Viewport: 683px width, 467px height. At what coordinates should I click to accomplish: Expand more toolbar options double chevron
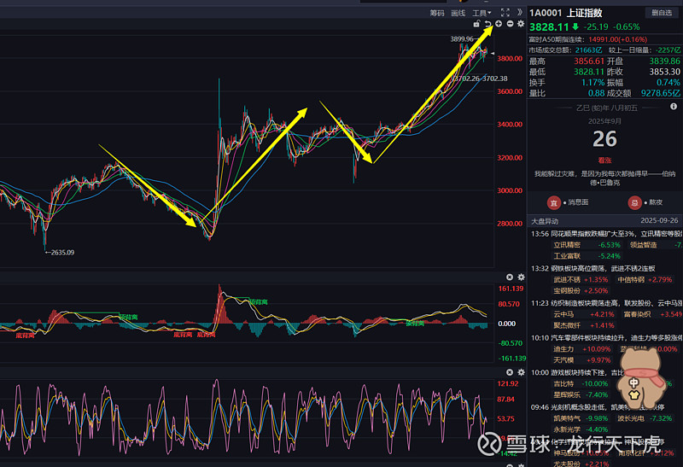pos(520,13)
